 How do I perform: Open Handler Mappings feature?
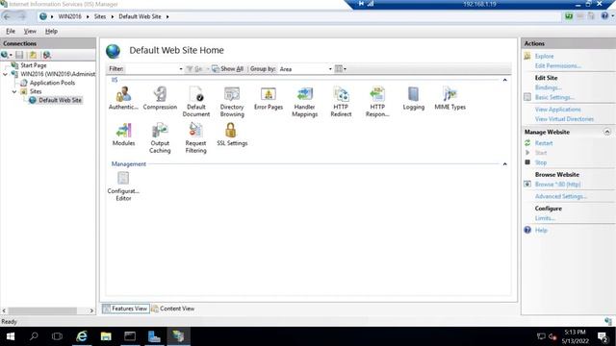304,102
